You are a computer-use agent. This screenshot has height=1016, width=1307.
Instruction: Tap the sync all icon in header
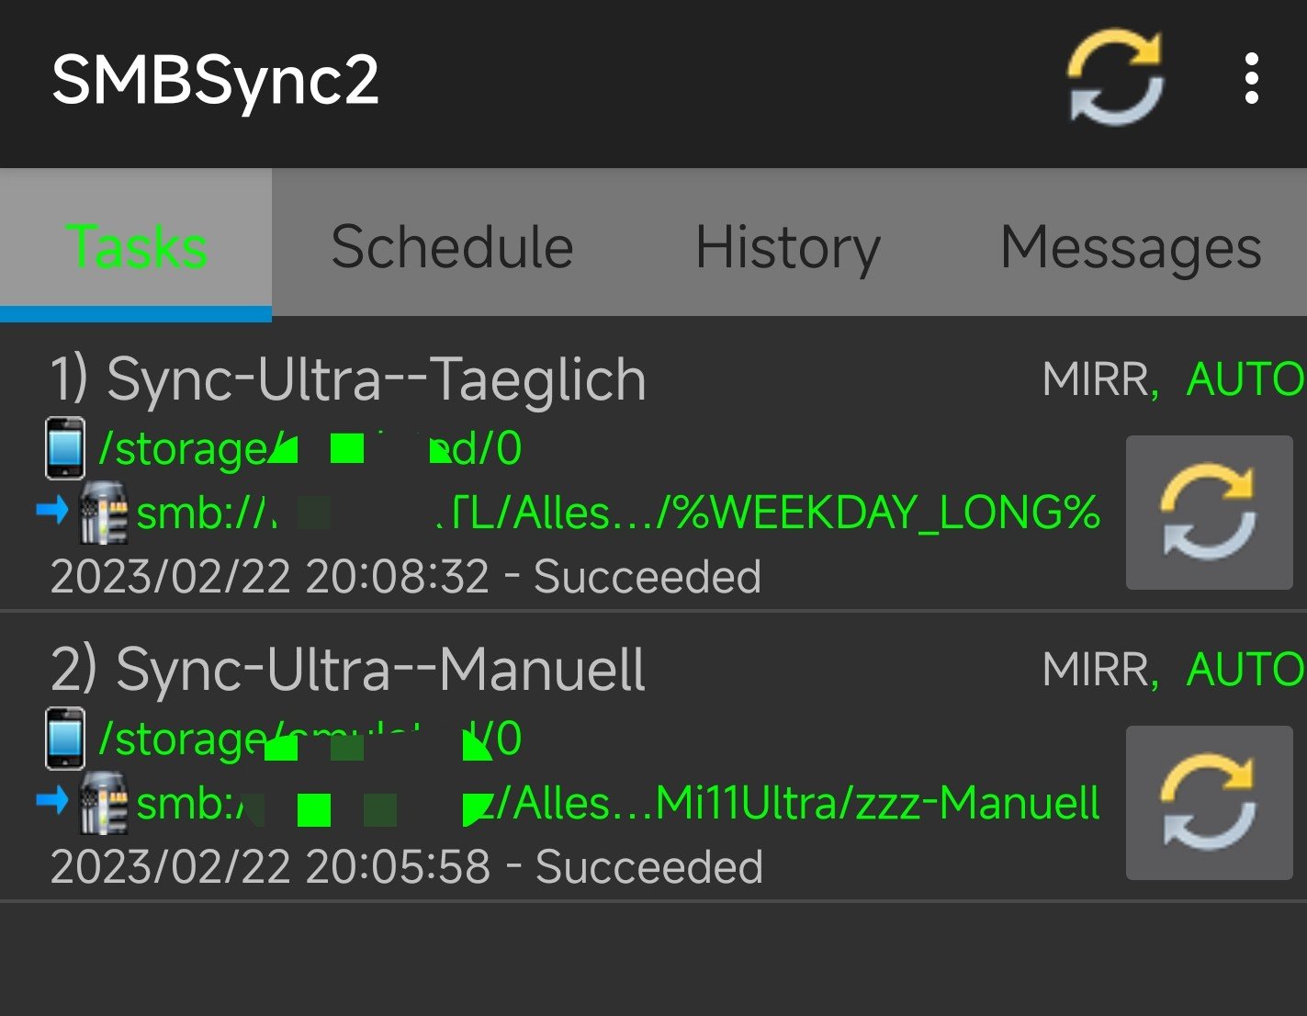point(1115,78)
